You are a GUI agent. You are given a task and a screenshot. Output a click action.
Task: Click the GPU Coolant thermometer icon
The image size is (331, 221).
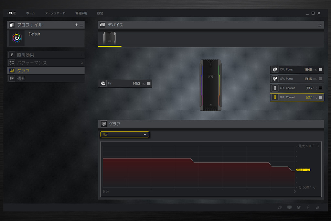275,97
